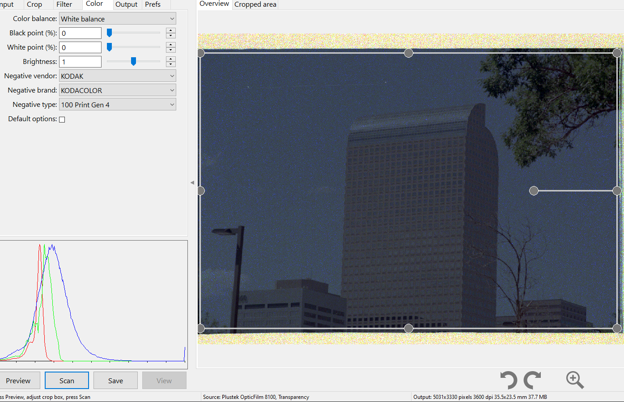Focus the Brightness value field
The width and height of the screenshot is (624, 402).
[81, 62]
